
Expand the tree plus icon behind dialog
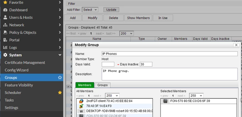[68, 86]
